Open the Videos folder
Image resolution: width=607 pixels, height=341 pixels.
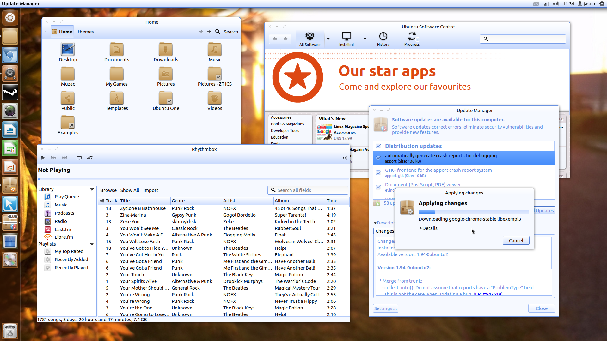(x=215, y=101)
